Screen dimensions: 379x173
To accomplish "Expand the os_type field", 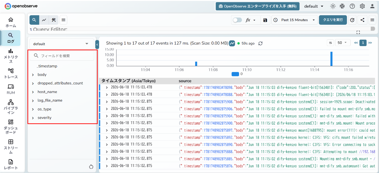I will pyautogui.click(x=33, y=109).
